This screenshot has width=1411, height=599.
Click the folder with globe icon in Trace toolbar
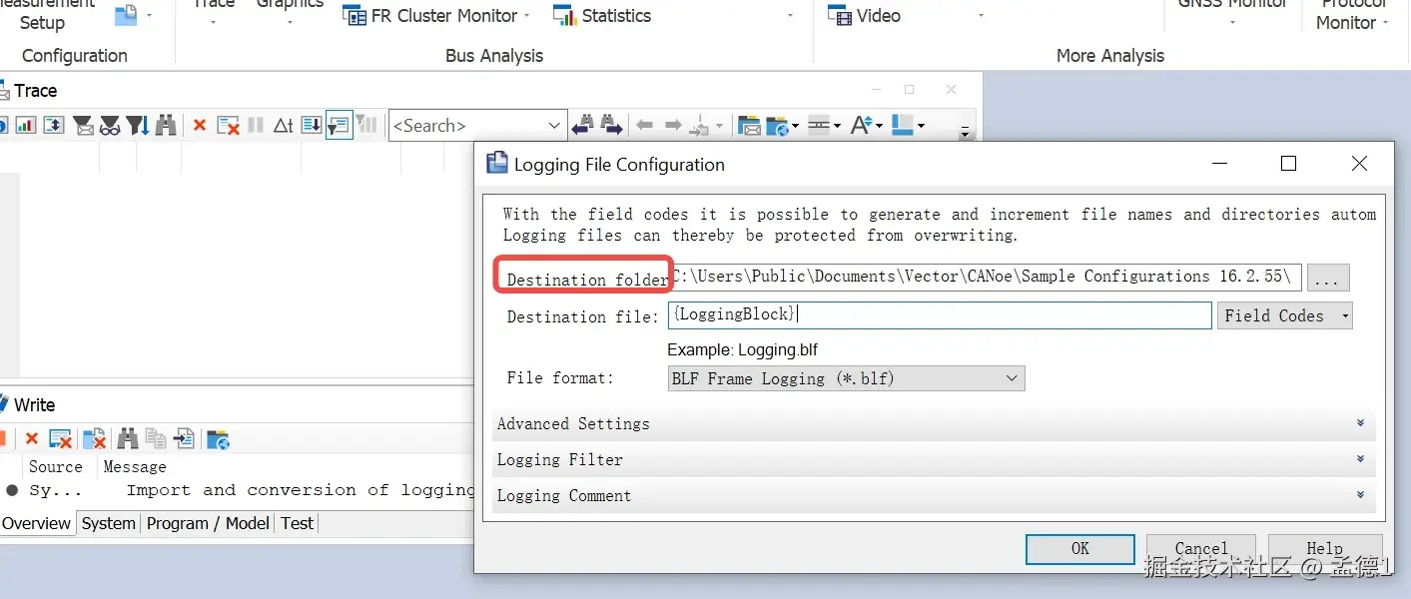[x=778, y=127]
